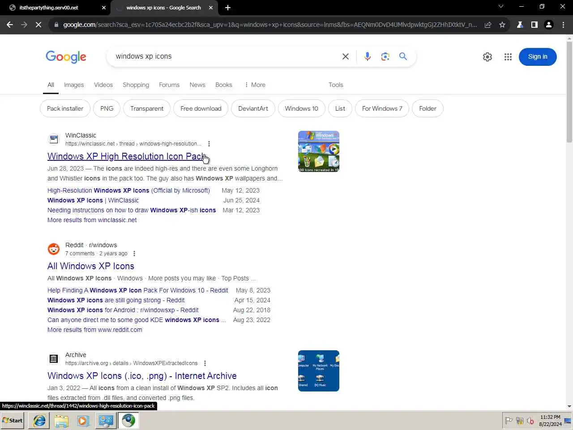
Task: Expand the More search categories menu
Action: tap(255, 85)
